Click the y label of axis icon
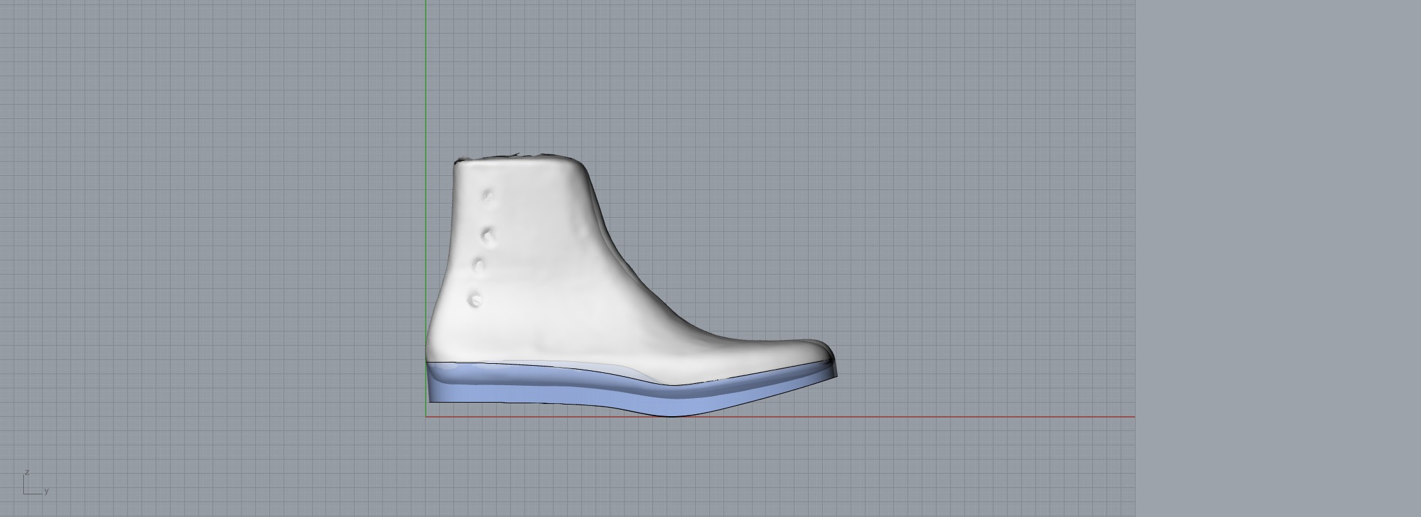 tap(47, 491)
